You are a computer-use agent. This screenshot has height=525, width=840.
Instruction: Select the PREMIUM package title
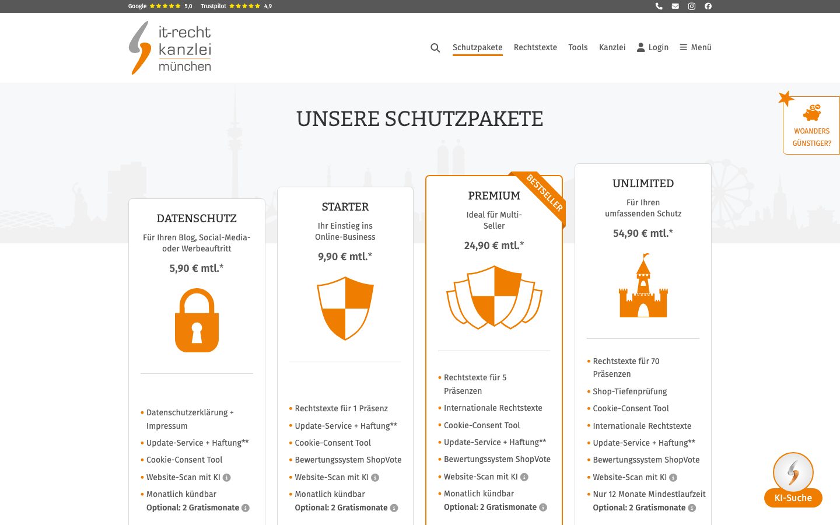click(x=494, y=196)
